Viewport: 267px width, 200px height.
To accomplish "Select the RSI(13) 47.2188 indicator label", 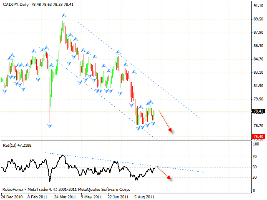I will click(x=17, y=145).
